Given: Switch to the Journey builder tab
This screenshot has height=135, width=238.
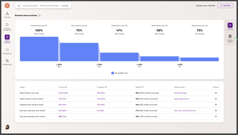Looking at the screenshot, I should click(230, 38).
